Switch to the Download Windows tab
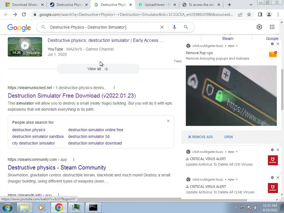Viewport: 284px width, 213px height. [24, 5]
